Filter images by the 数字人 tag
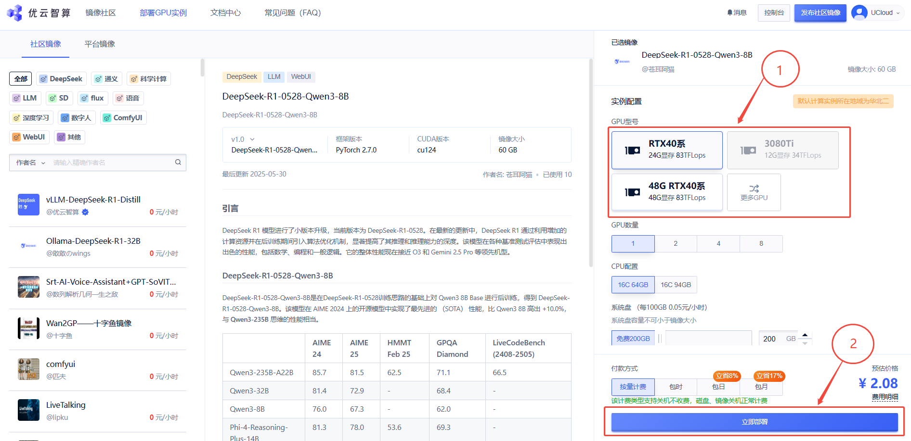Viewport: 911px width, 441px height. click(x=77, y=118)
